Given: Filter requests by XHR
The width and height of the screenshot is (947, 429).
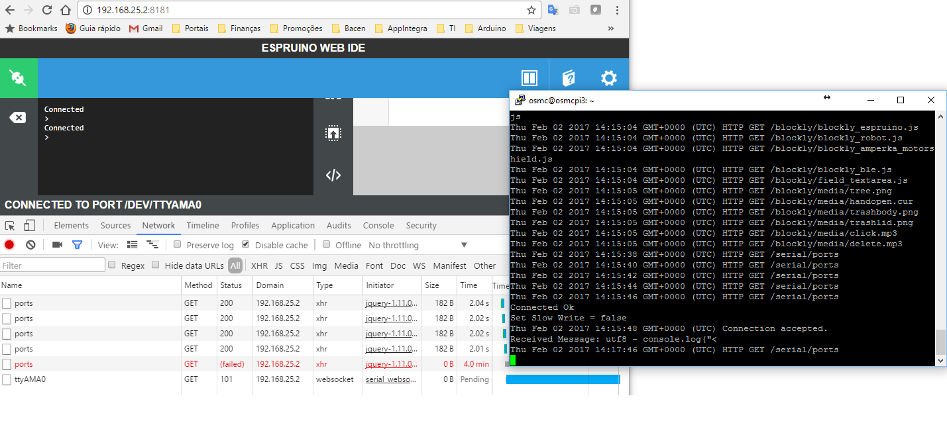Looking at the screenshot, I should coord(259,265).
